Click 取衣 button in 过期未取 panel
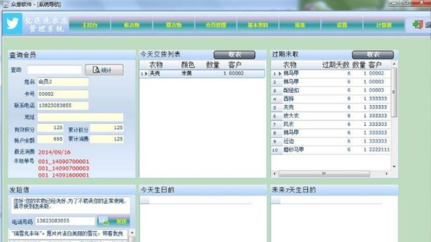The image size is (431, 242). 373,55
